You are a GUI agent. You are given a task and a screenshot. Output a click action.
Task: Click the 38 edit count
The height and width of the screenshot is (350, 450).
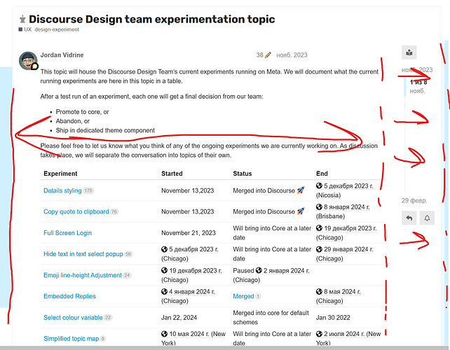coord(260,55)
